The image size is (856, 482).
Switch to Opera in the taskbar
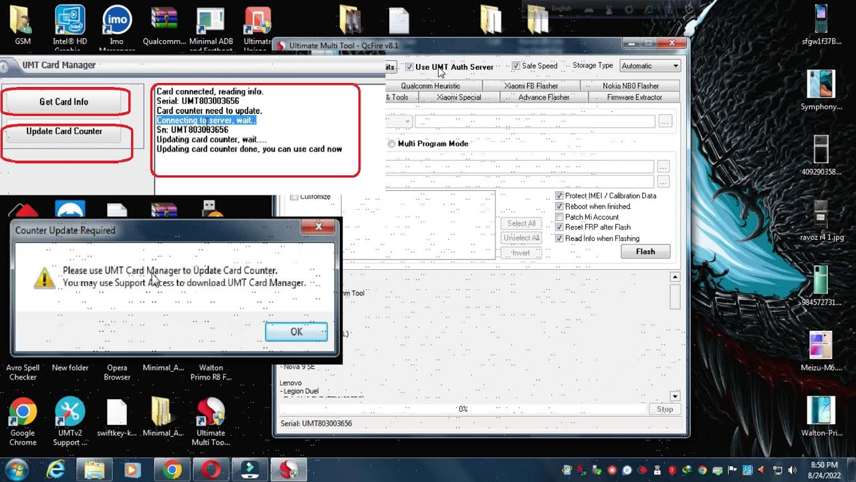tap(212, 470)
